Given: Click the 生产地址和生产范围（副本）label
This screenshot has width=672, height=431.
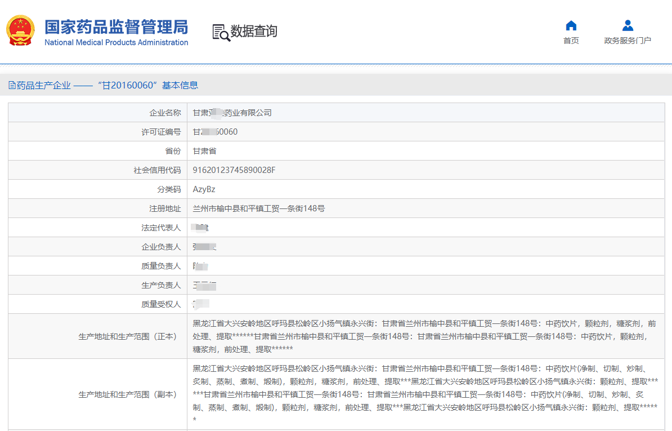Looking at the screenshot, I should (x=127, y=394).
